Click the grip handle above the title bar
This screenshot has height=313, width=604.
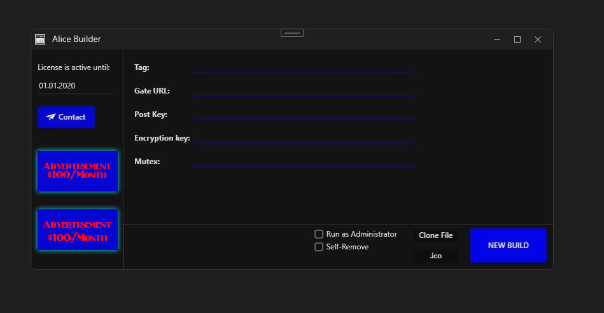(292, 32)
